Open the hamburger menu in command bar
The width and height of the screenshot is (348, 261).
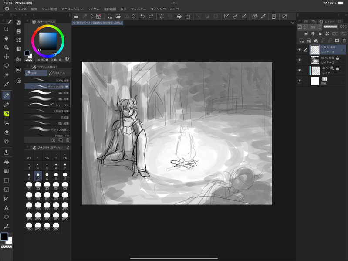(x=76, y=17)
